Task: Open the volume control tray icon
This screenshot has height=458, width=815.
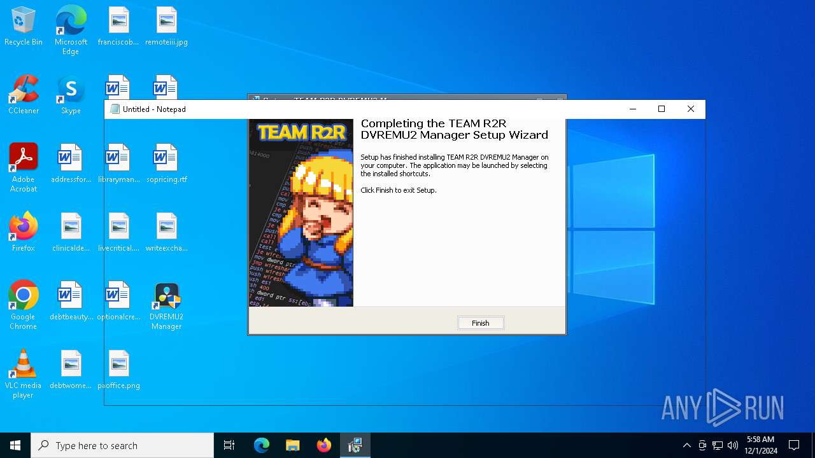Action: [733, 445]
